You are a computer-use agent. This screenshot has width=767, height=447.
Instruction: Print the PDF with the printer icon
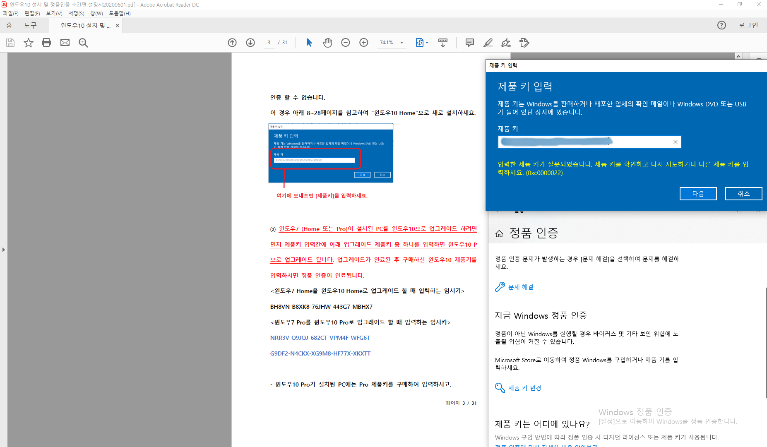[46, 43]
